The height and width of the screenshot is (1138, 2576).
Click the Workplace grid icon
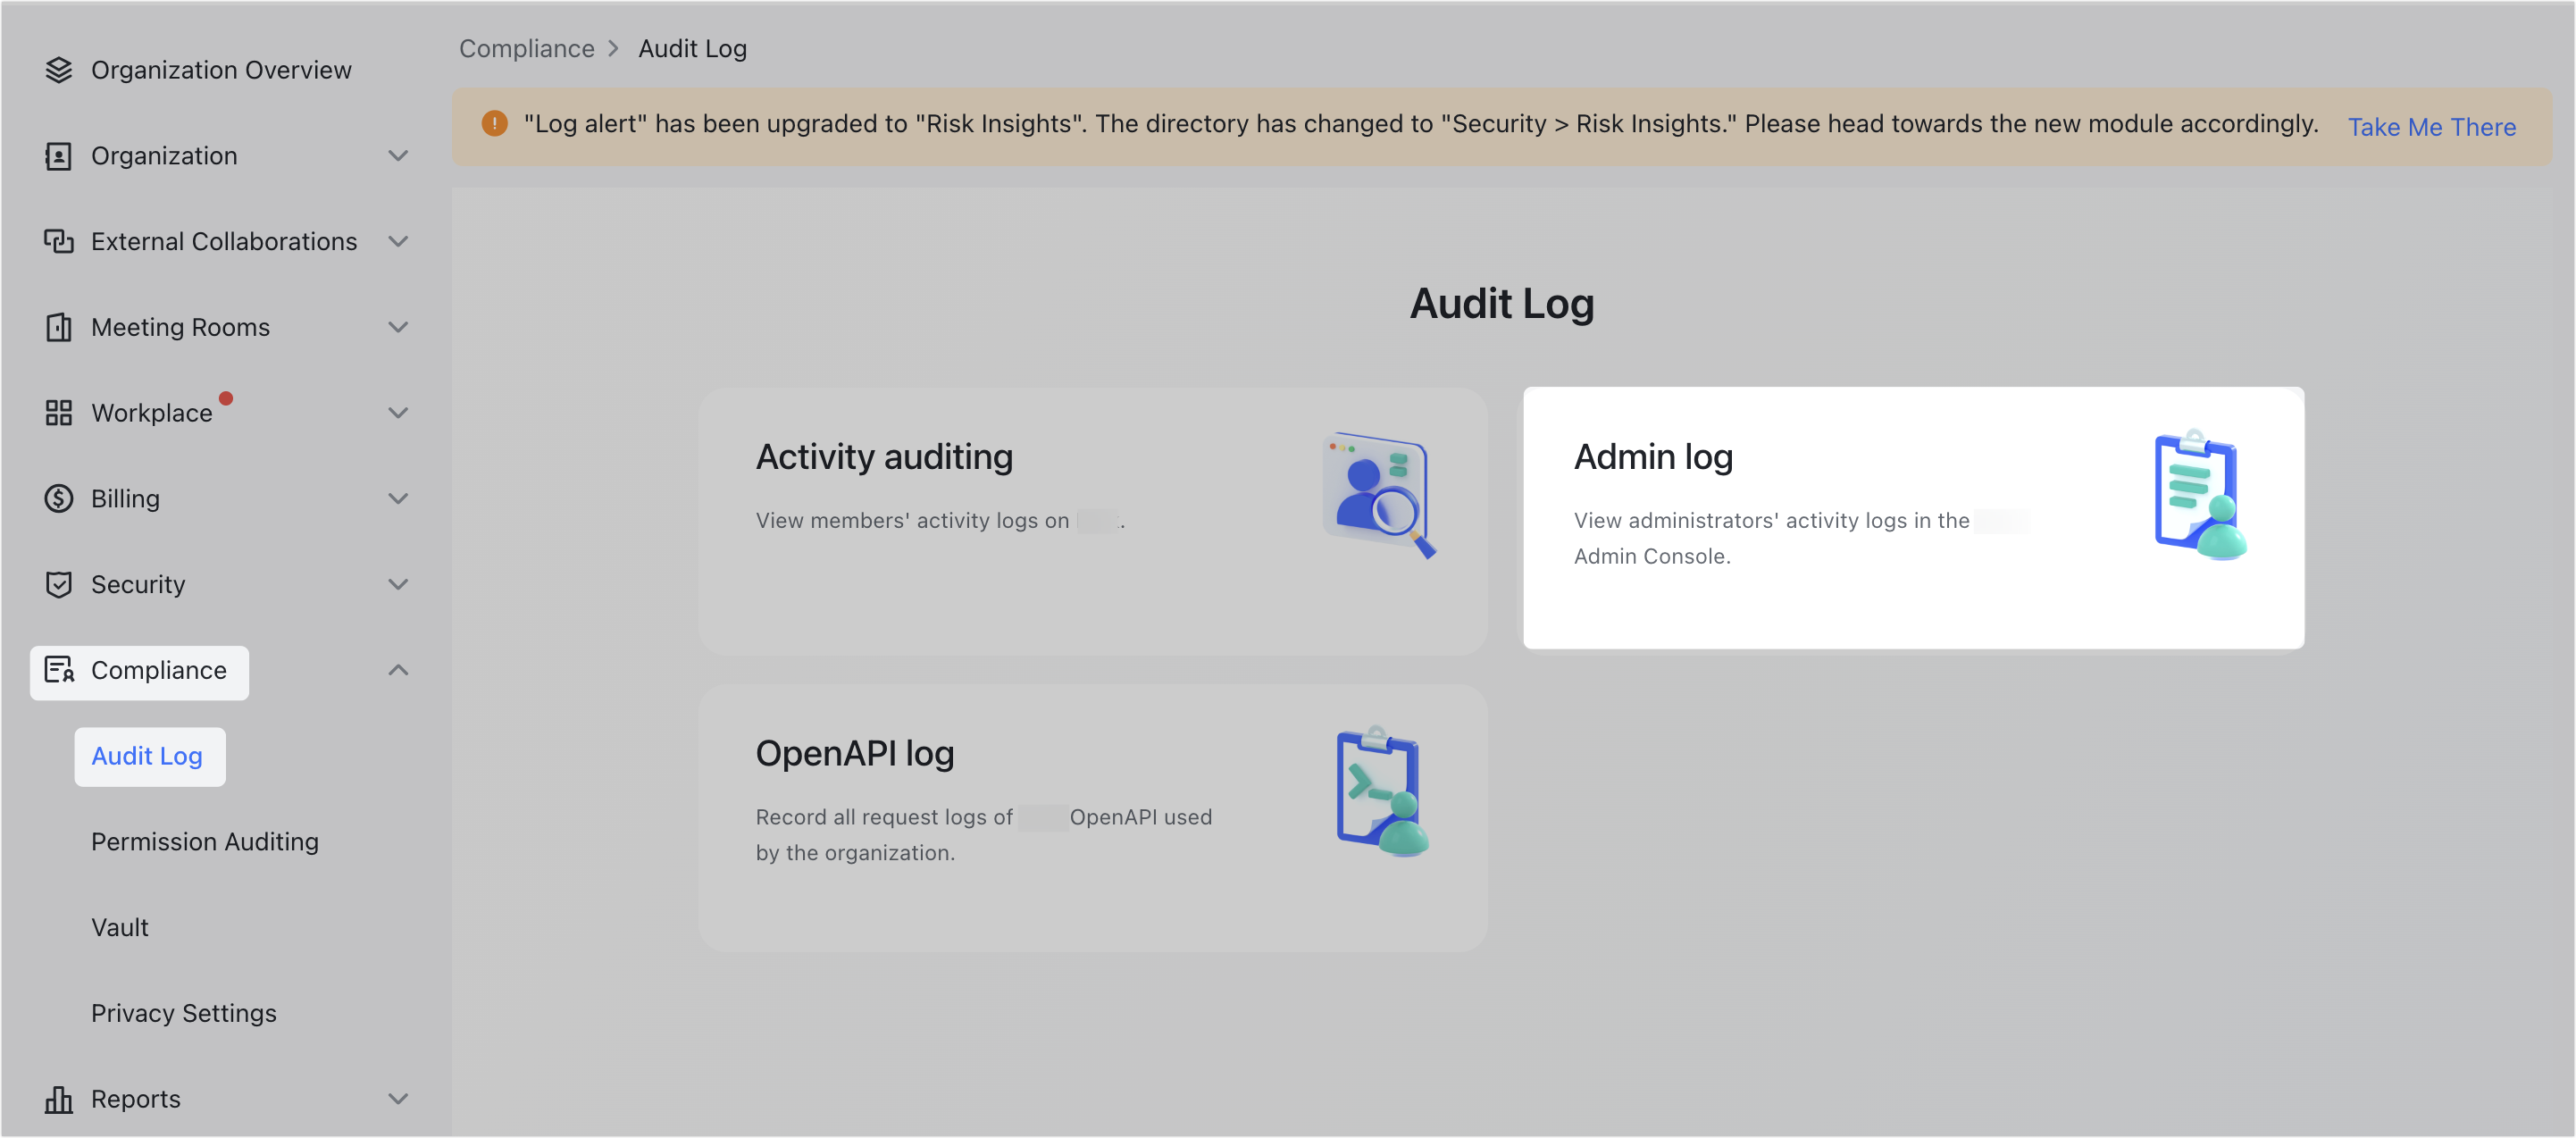[x=59, y=413]
